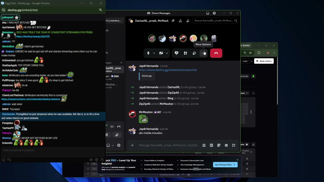The height and width of the screenshot is (182, 324).
Task: Open the sticker picker
Action: pos(219,145)
